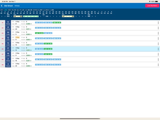Click the VIE 49.20 layover tag

click(48, 28)
